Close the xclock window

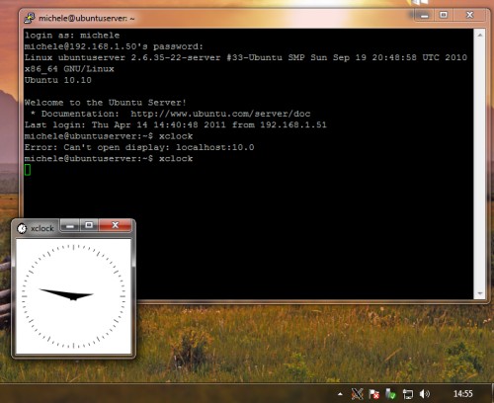116,225
